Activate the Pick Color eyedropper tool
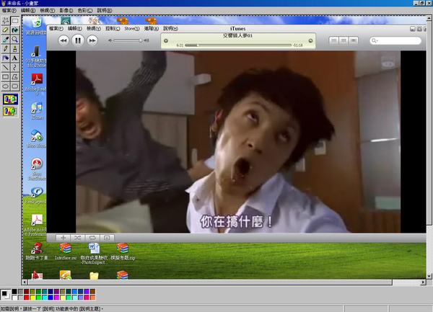 click(x=5, y=39)
